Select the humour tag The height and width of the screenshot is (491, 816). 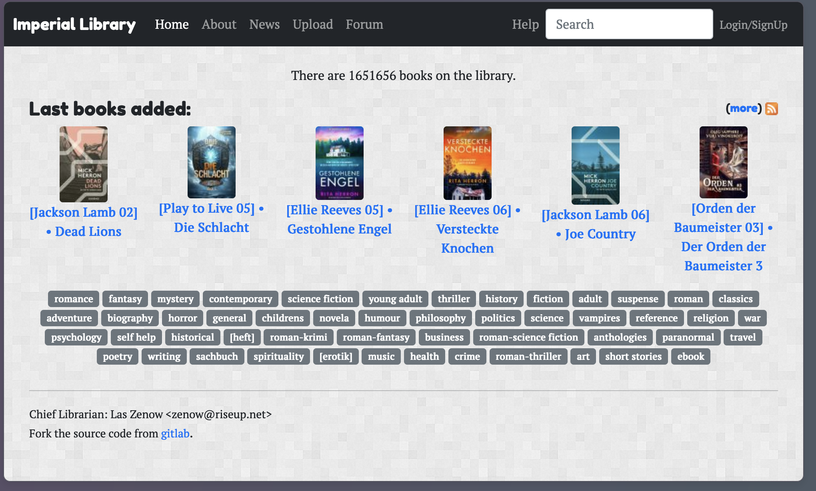[x=382, y=318]
